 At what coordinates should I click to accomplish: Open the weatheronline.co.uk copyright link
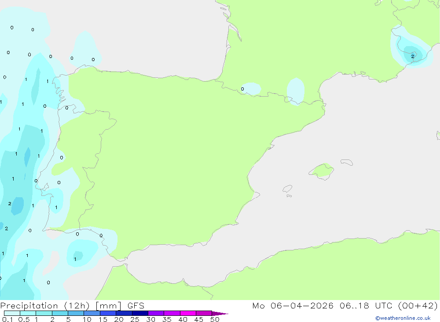(403, 318)
